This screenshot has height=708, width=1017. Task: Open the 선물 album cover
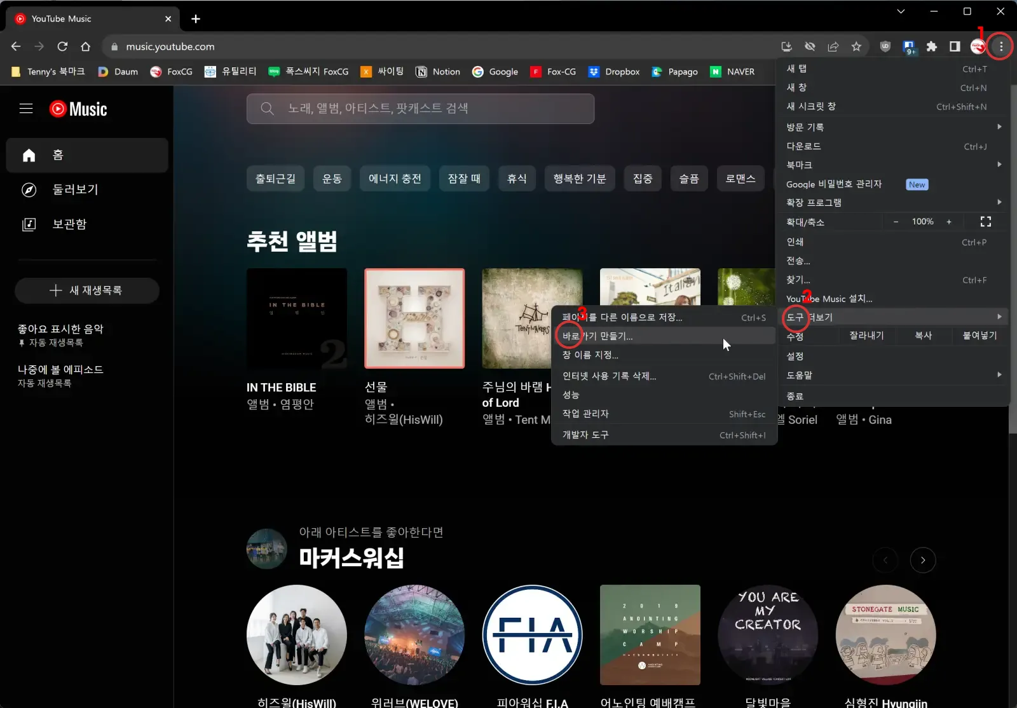tap(414, 318)
